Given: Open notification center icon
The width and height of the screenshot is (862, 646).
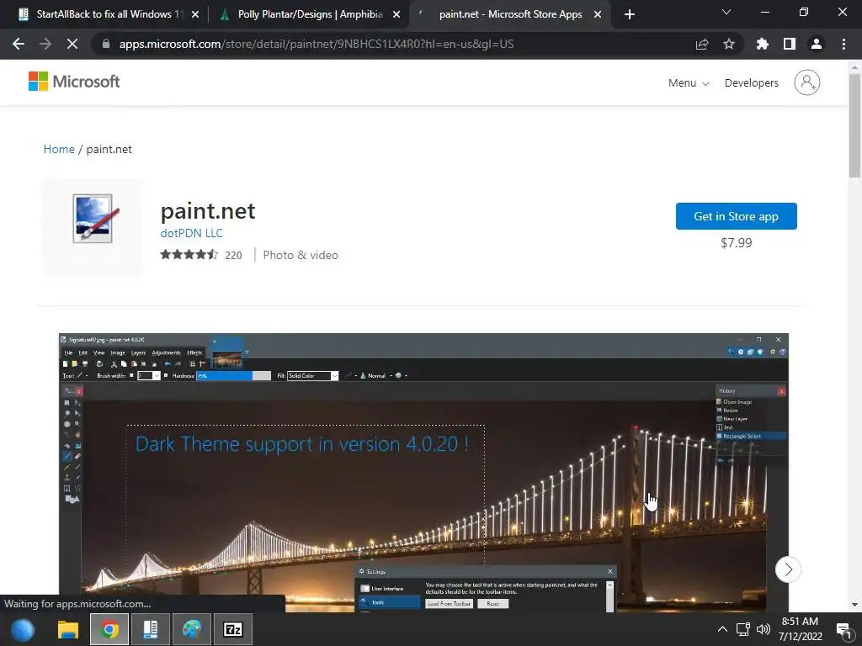Looking at the screenshot, I should pos(843,629).
